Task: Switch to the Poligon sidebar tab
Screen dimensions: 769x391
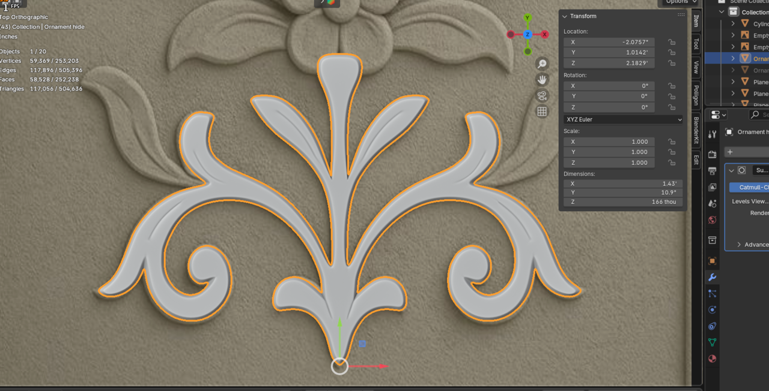Action: pos(696,95)
